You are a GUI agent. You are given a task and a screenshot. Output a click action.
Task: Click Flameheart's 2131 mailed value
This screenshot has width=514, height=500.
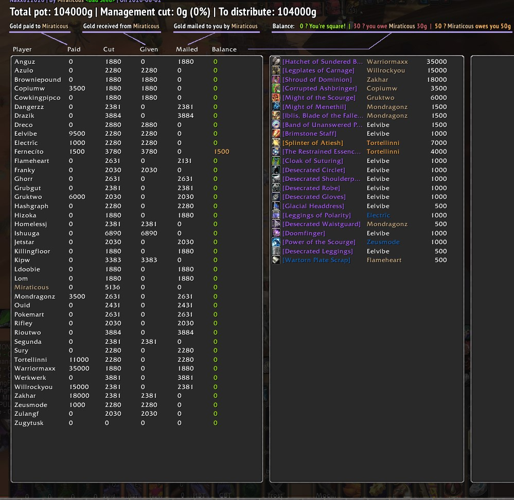pyautogui.click(x=185, y=161)
